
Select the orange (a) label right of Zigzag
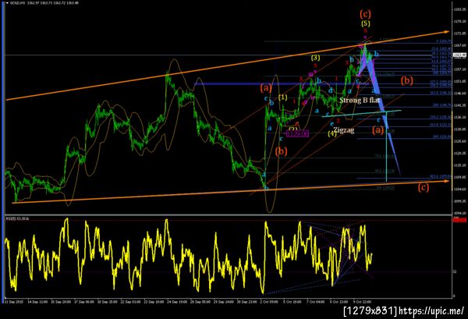point(378,129)
